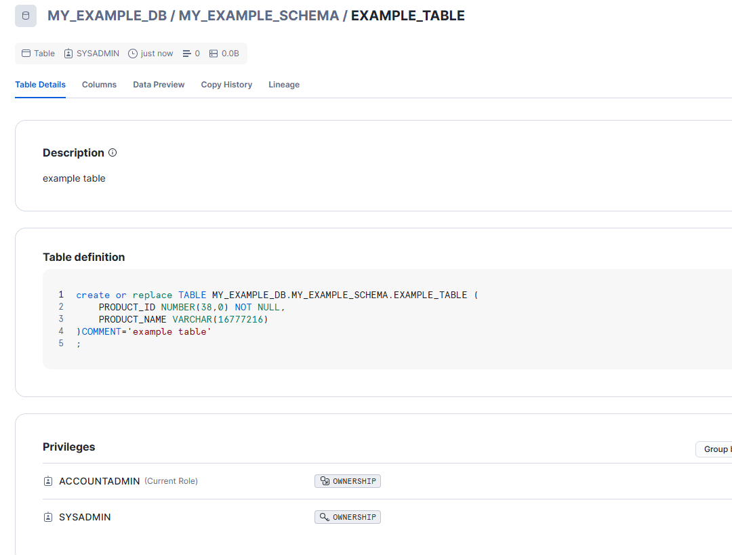Click the 0.0B size value

click(x=230, y=54)
